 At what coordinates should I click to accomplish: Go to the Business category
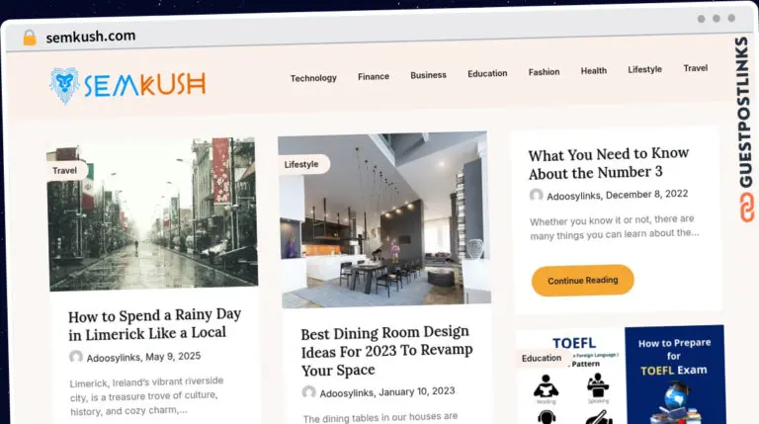click(428, 75)
